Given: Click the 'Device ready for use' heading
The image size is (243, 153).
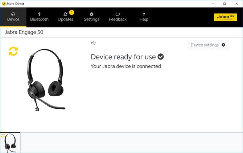Looking at the screenshot, I should tap(123, 57).
